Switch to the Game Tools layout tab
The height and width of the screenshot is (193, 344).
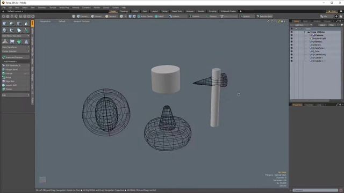point(177,11)
